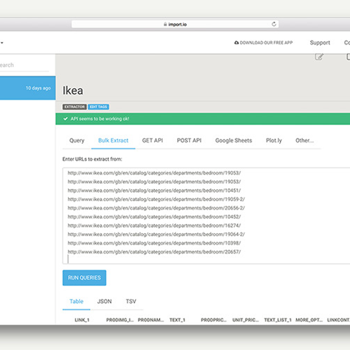Click the PRODIMG_I... column header
Image resolution: width=350 pixels, height=350 pixels.
pos(120,320)
